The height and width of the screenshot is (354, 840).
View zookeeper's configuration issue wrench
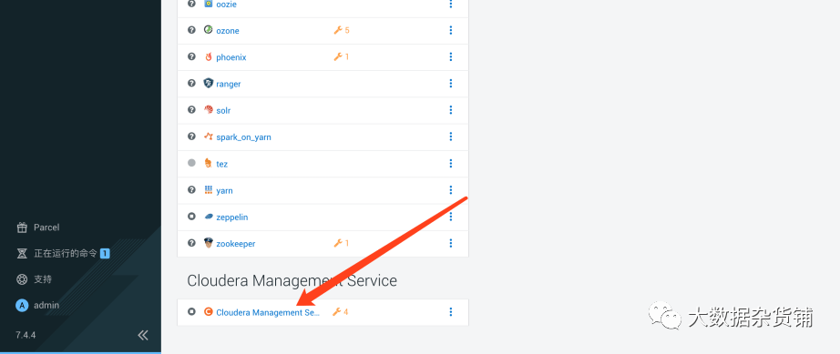(342, 243)
